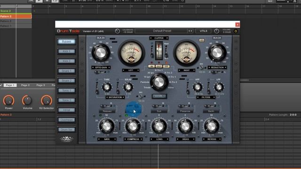
Task: Click the REVERB amount knob
Action: (212, 126)
